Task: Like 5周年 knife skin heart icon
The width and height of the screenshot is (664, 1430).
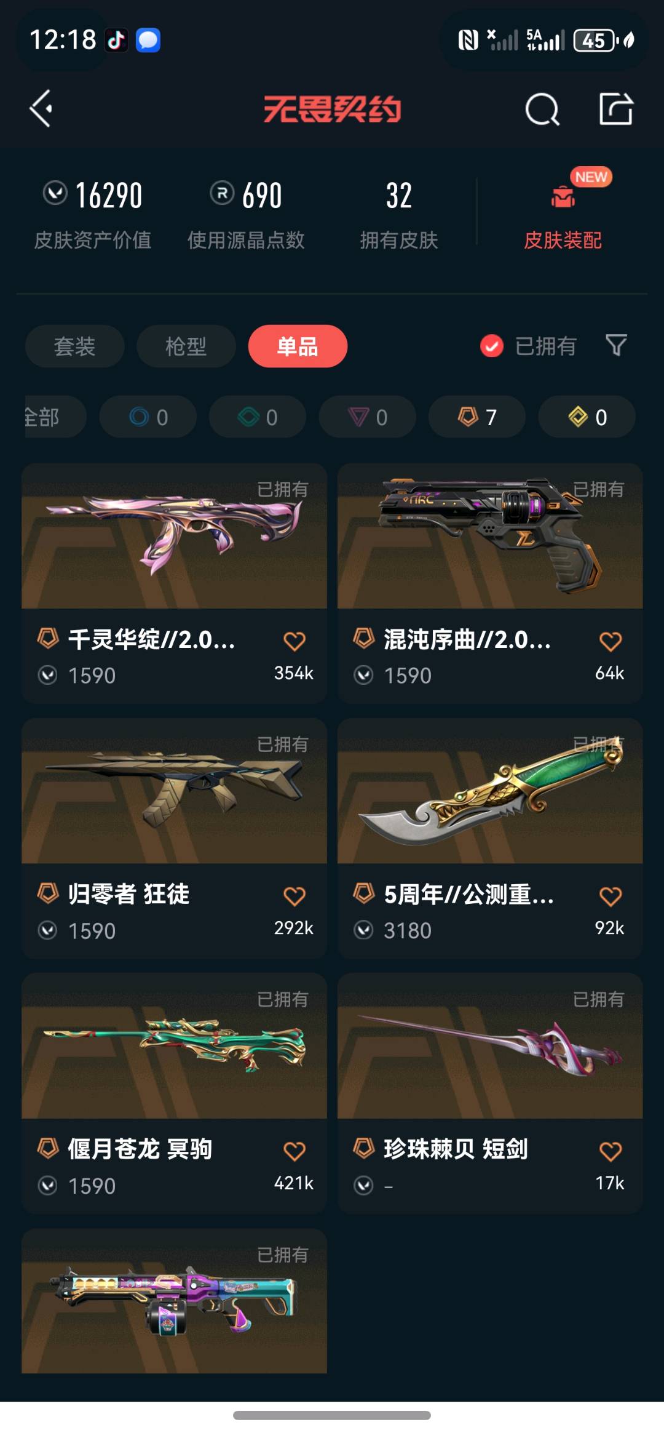Action: (611, 896)
